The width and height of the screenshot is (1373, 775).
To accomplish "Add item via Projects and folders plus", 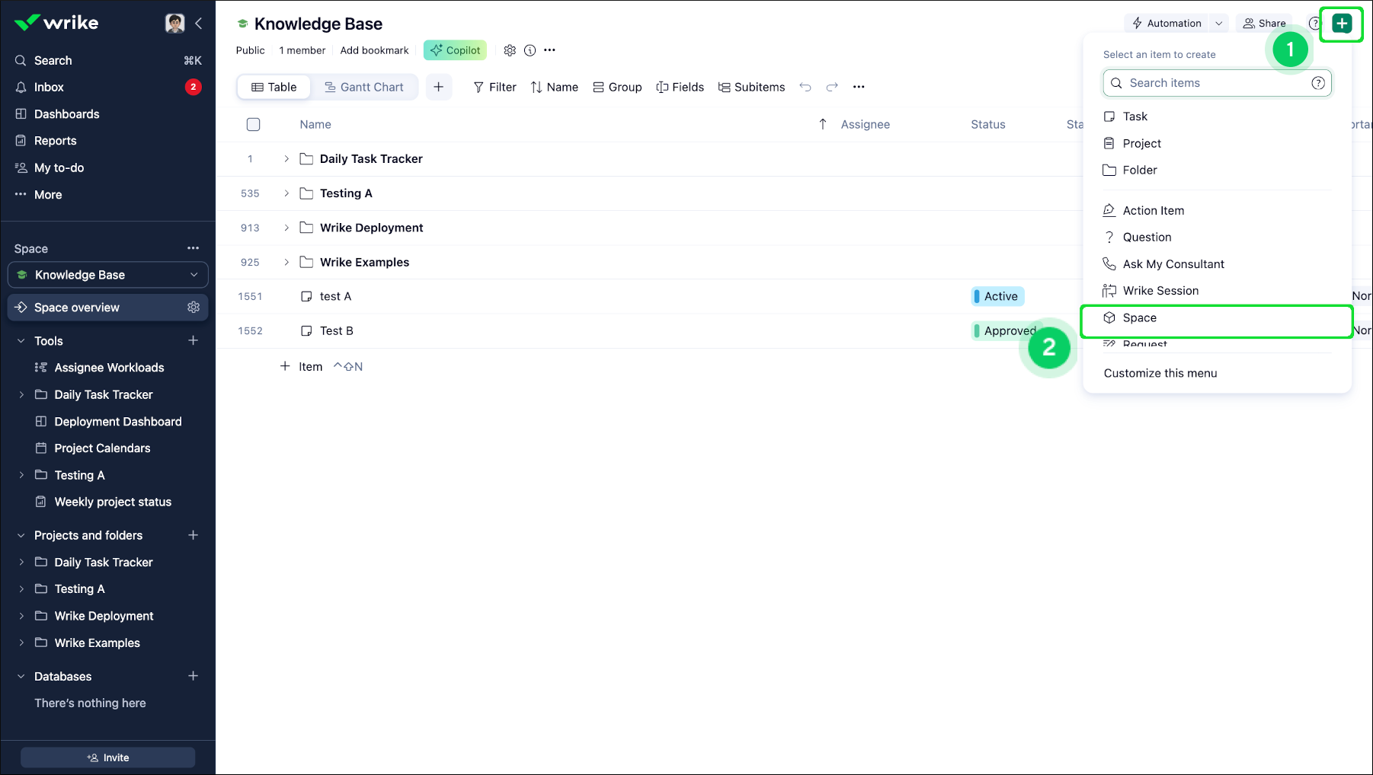I will point(194,535).
